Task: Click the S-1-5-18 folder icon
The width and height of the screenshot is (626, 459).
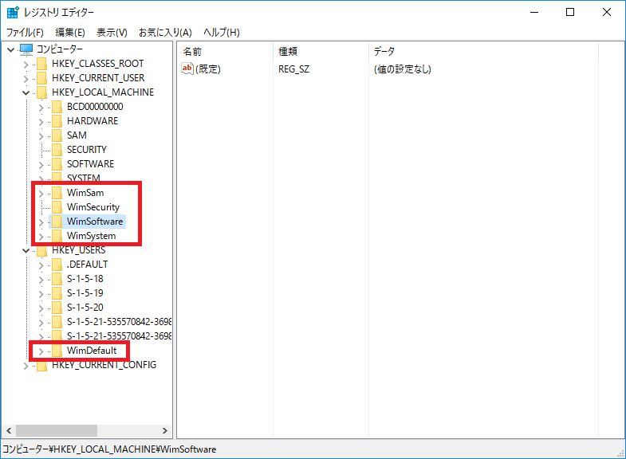Action: click(x=57, y=279)
